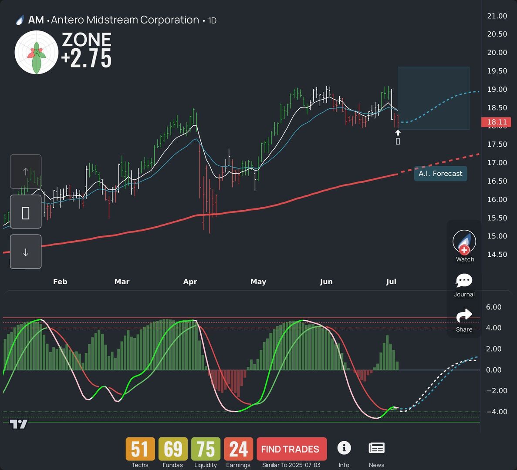The height and width of the screenshot is (470, 517).
Task: Click the 1D timeframe label
Action: [x=213, y=21]
